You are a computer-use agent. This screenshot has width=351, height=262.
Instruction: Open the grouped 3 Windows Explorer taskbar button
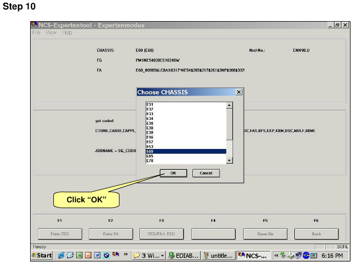pos(149,256)
